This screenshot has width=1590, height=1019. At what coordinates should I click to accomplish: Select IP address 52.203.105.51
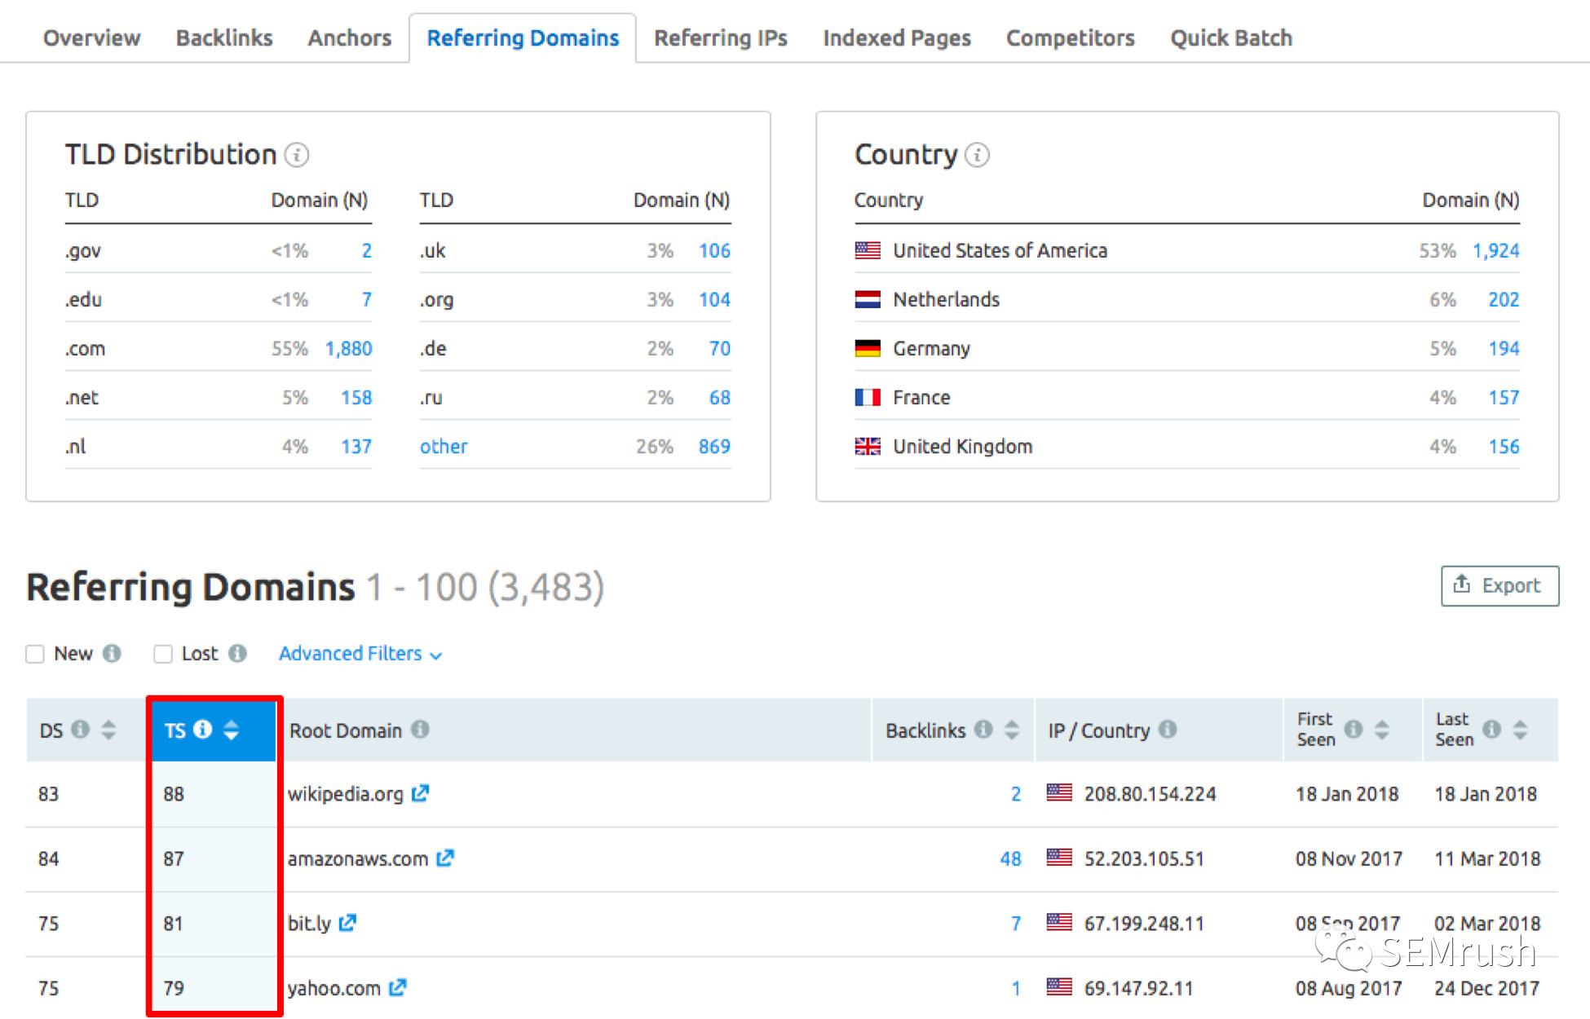(x=1144, y=858)
